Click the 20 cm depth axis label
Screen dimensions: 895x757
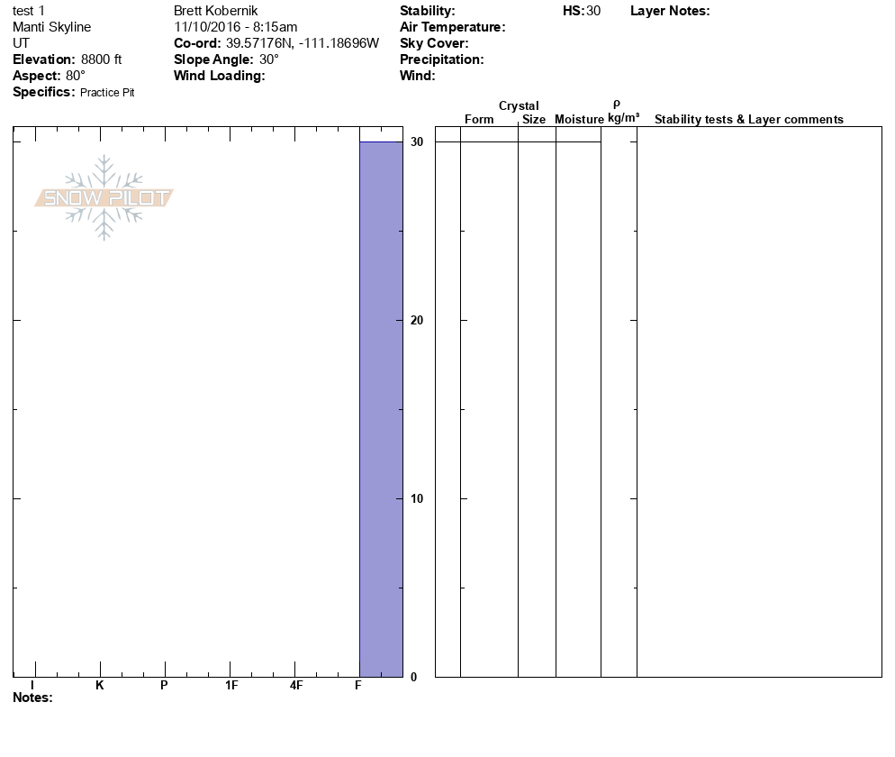417,321
